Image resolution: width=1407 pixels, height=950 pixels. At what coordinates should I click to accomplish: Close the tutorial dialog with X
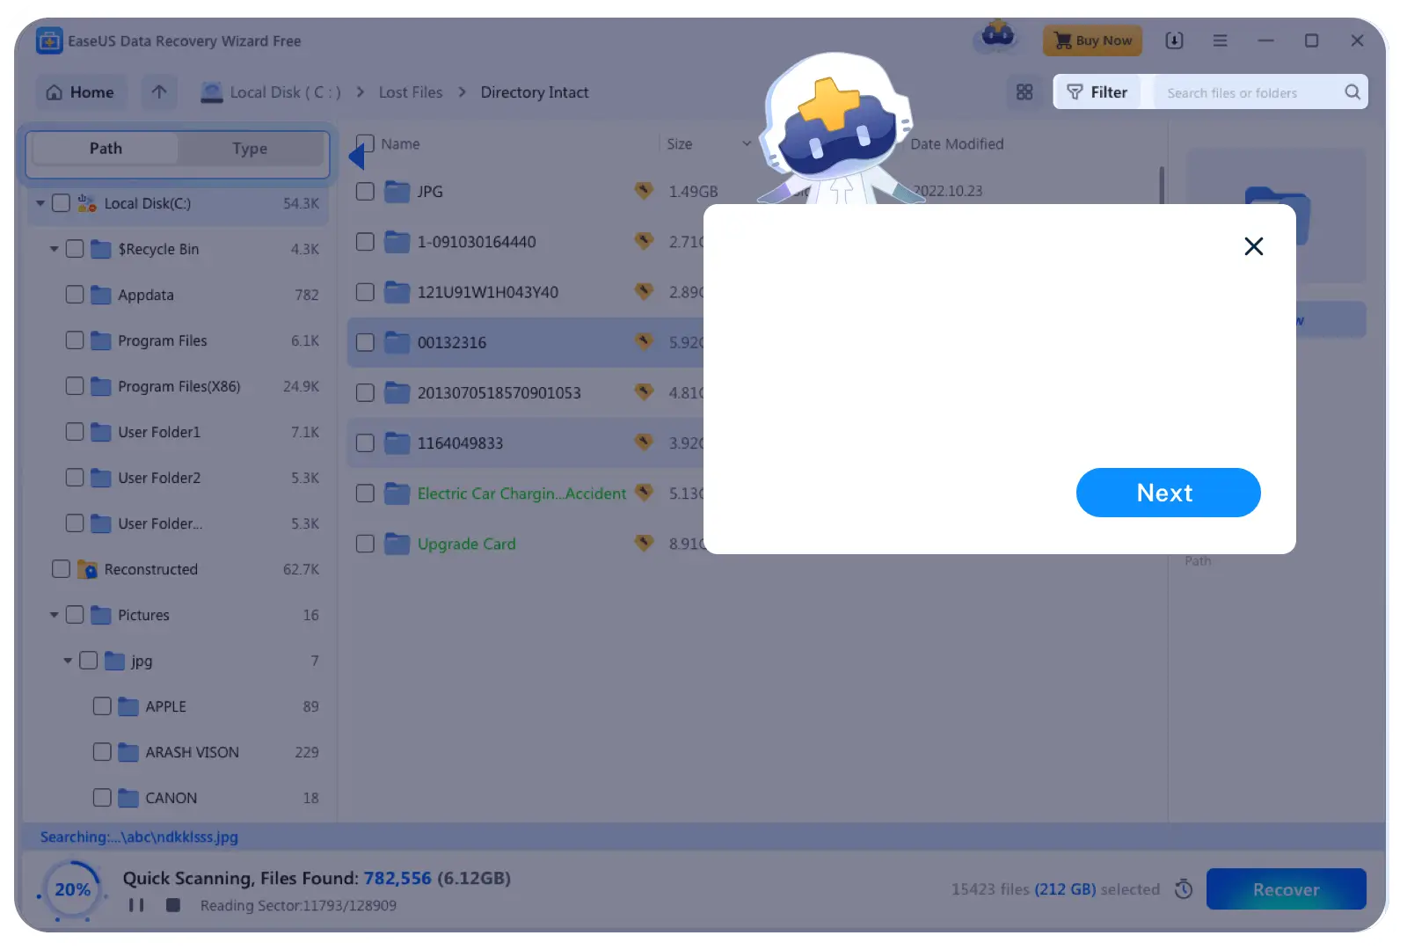[1254, 246]
